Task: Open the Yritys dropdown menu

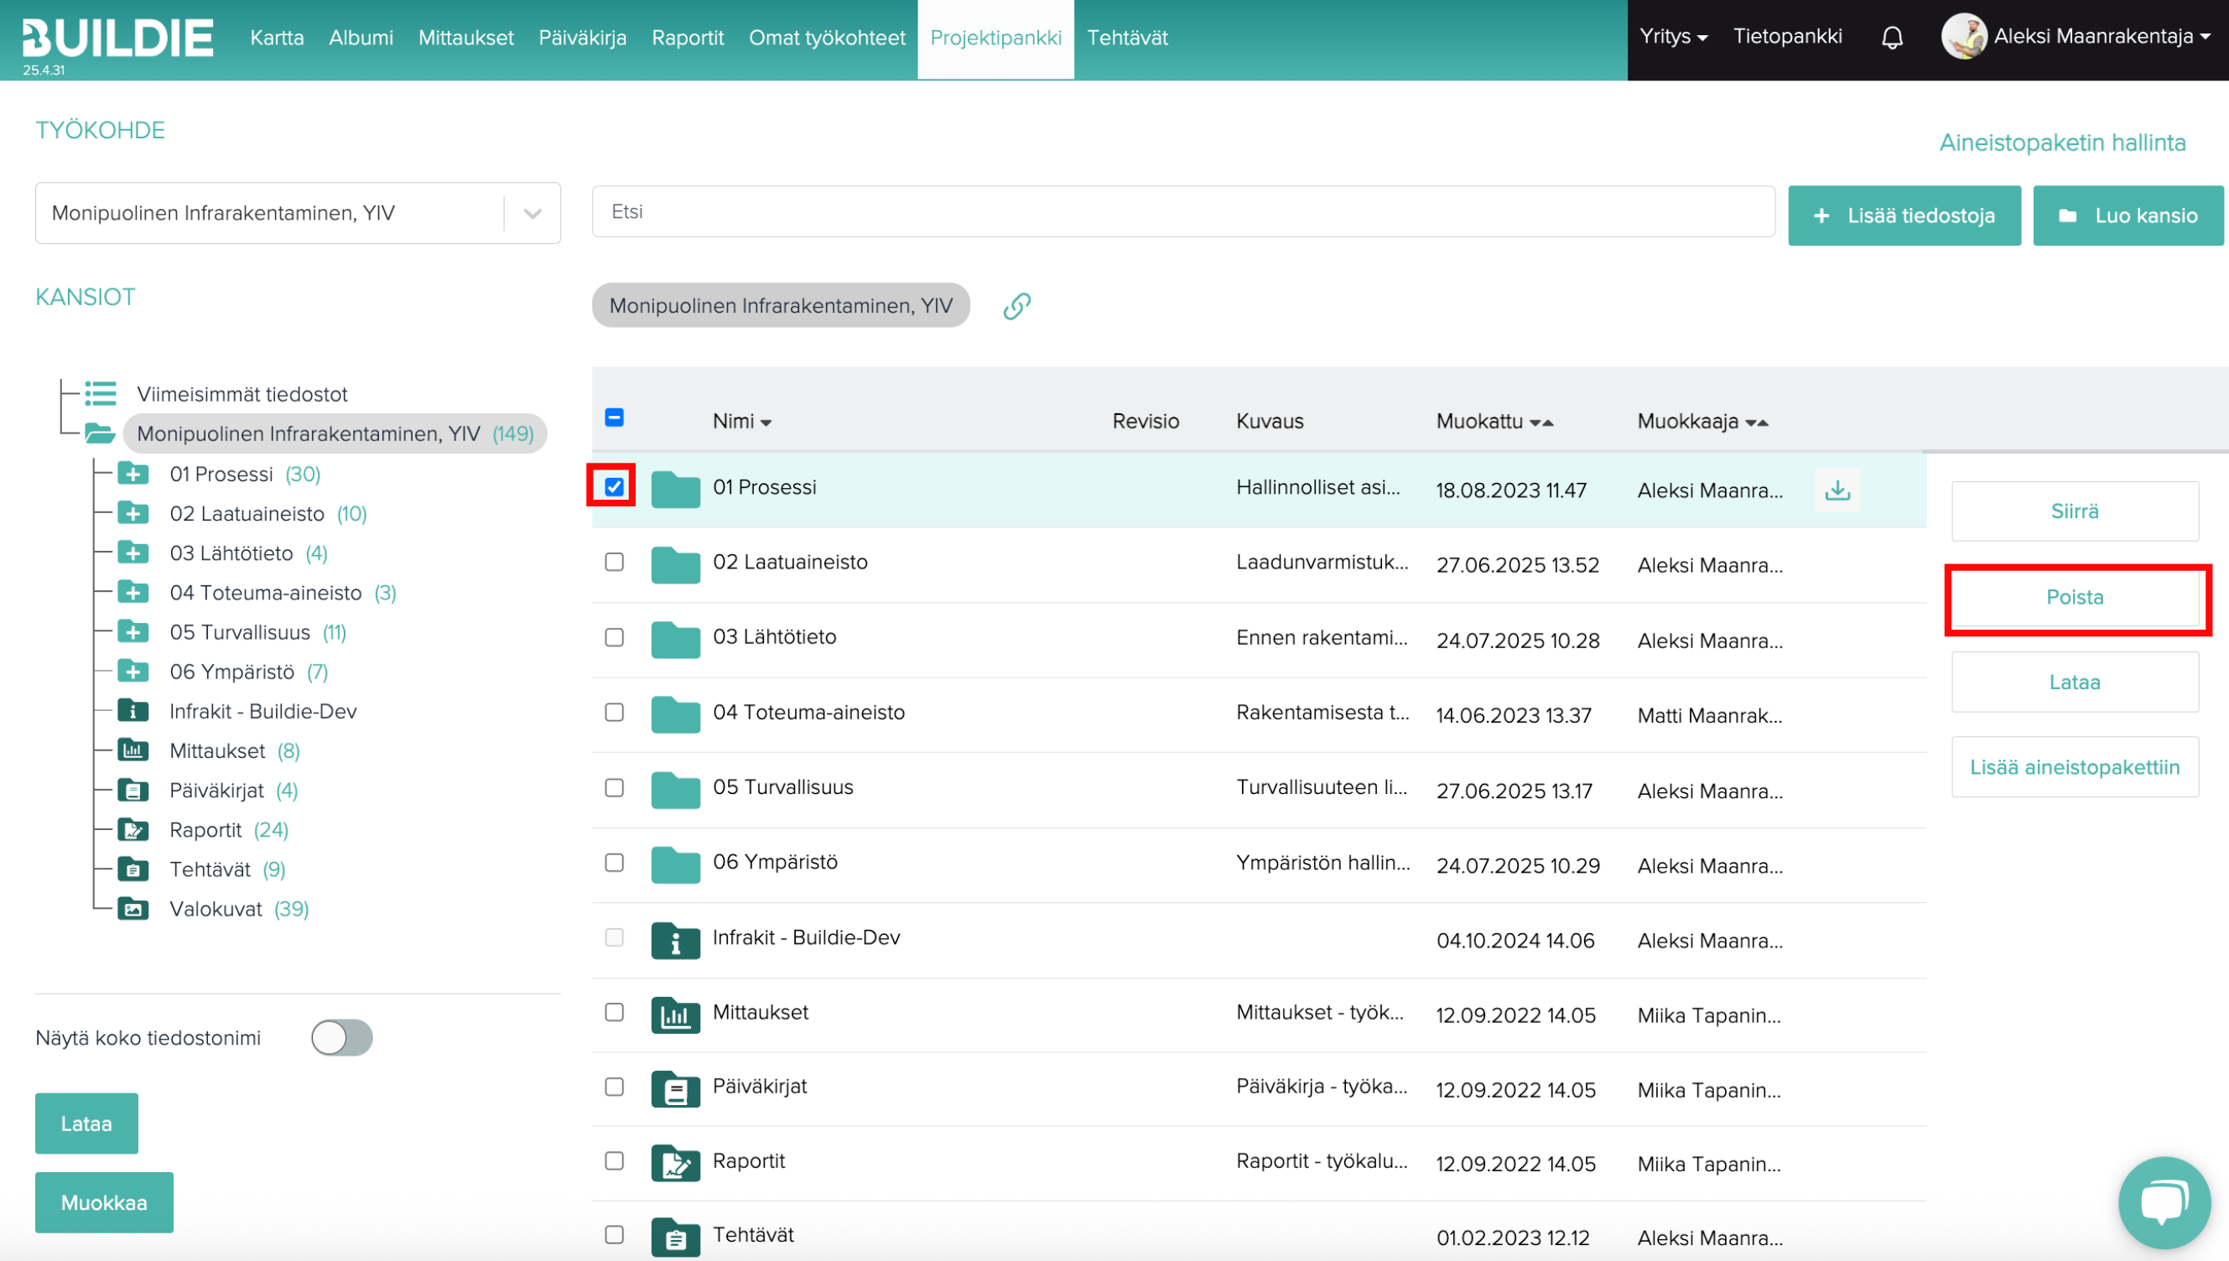Action: [1673, 36]
